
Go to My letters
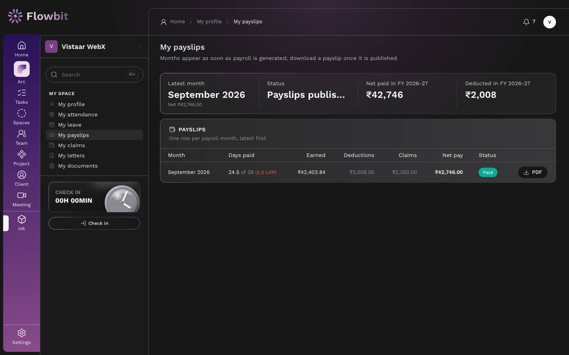click(94, 155)
